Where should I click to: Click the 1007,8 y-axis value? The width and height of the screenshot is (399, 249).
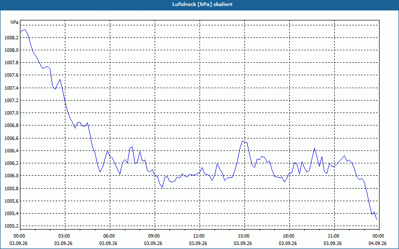click(x=11, y=63)
